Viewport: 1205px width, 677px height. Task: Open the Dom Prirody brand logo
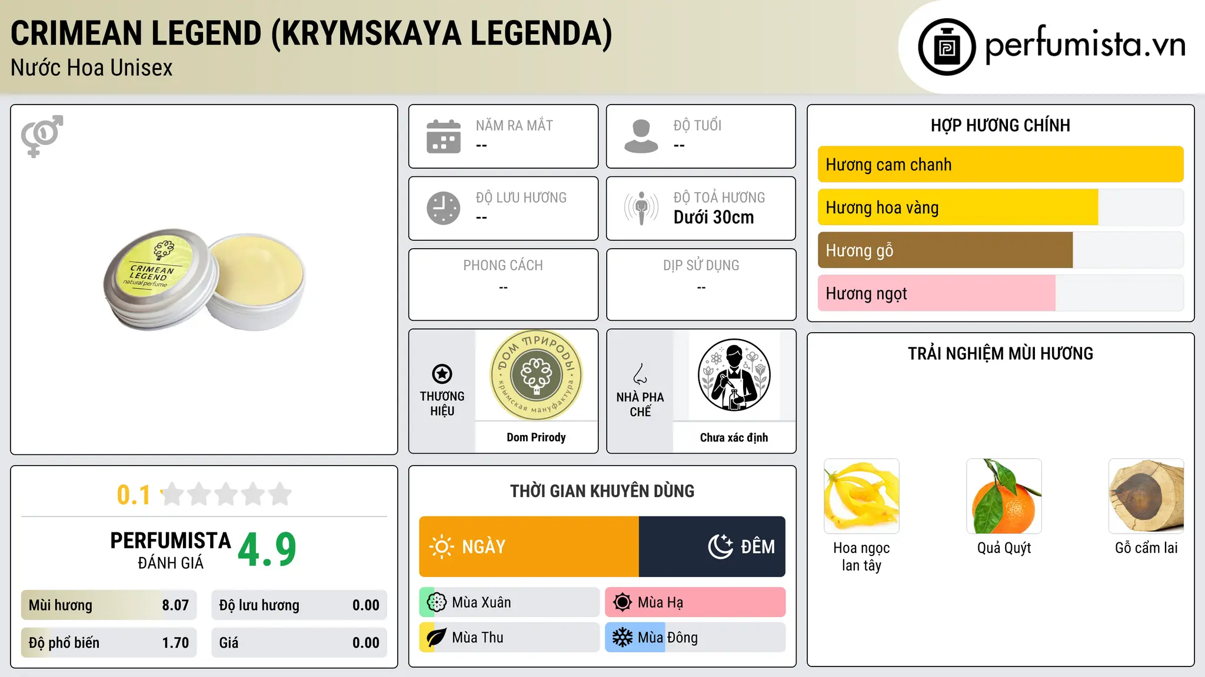coord(536,376)
